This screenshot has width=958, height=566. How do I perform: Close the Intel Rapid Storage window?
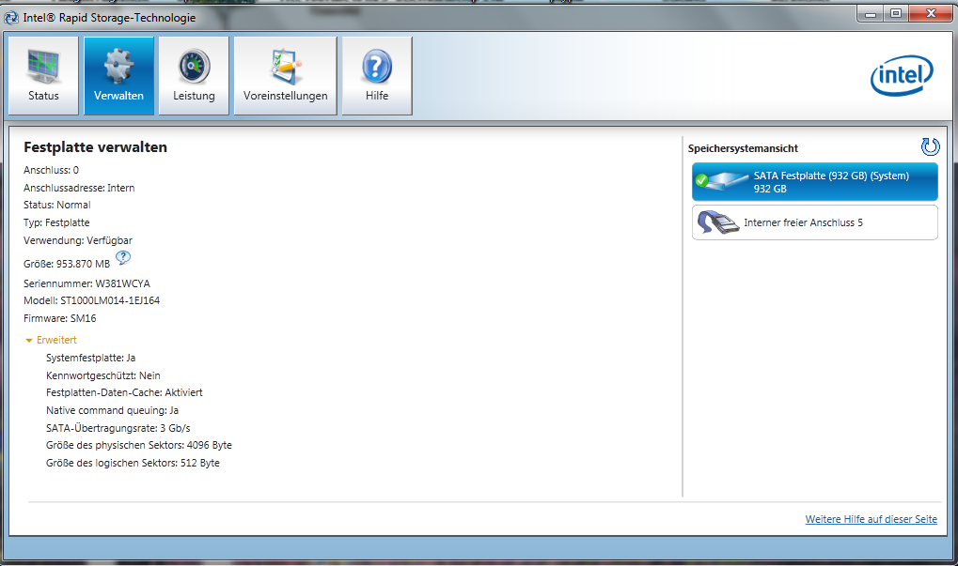pyautogui.click(x=931, y=13)
